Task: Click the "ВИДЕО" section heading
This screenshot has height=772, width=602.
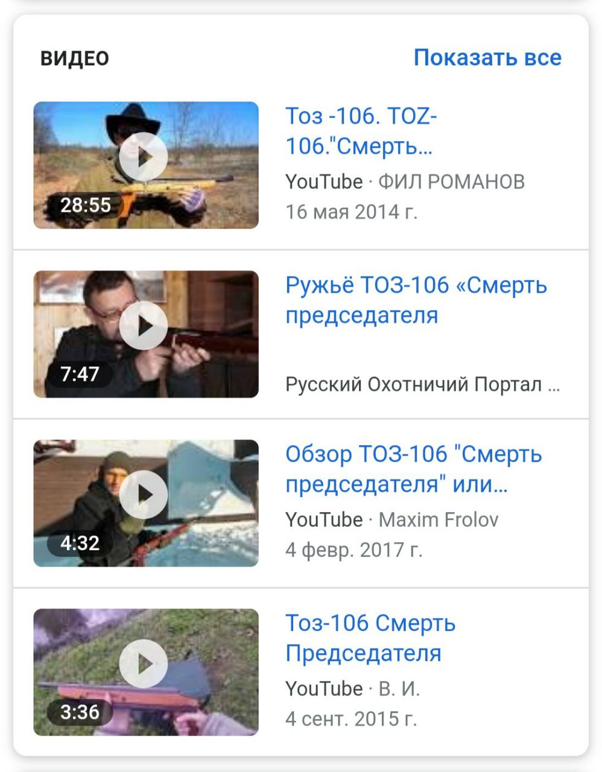Action: [75, 59]
